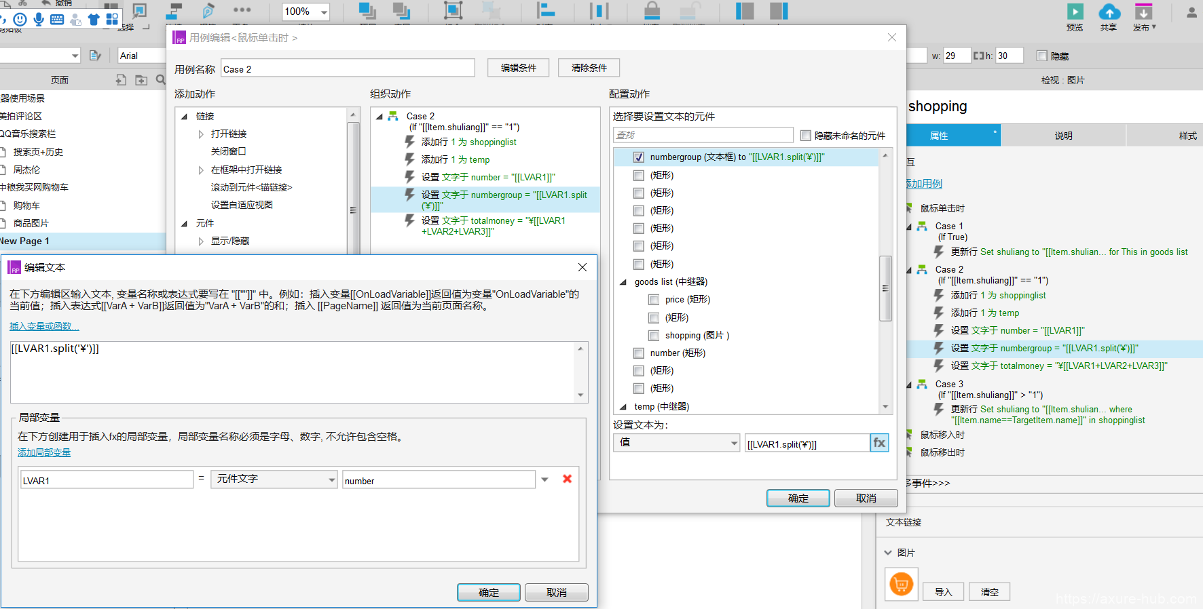Uncheck the numbergroup (文本框) checkbox

coord(639,157)
